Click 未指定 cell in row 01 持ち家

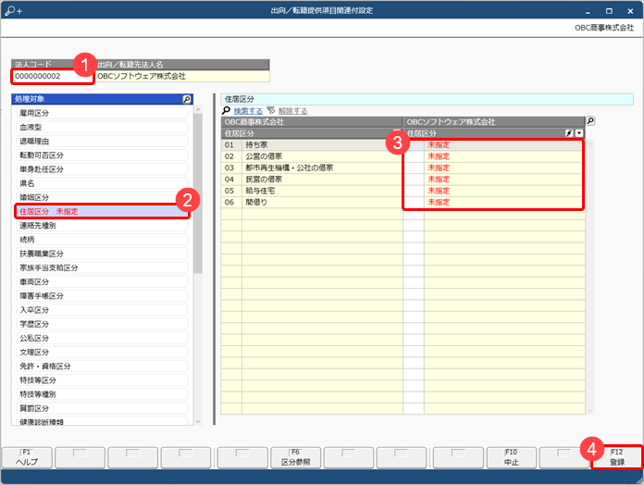pyautogui.click(x=504, y=144)
